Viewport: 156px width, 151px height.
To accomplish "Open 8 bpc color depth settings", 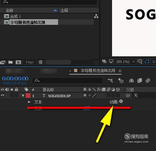I will (30, 62).
